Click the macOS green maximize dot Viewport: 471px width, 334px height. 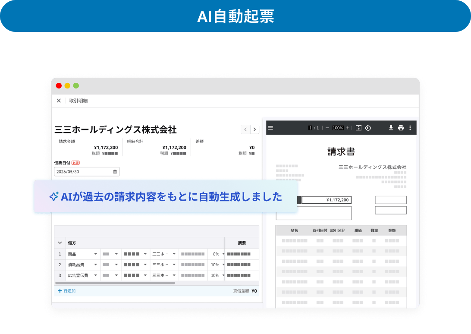[76, 86]
